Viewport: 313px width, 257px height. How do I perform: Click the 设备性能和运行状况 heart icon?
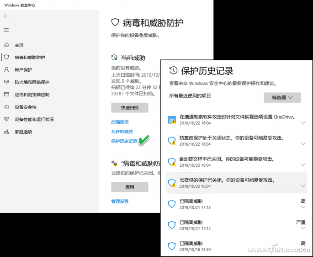coord(6,119)
